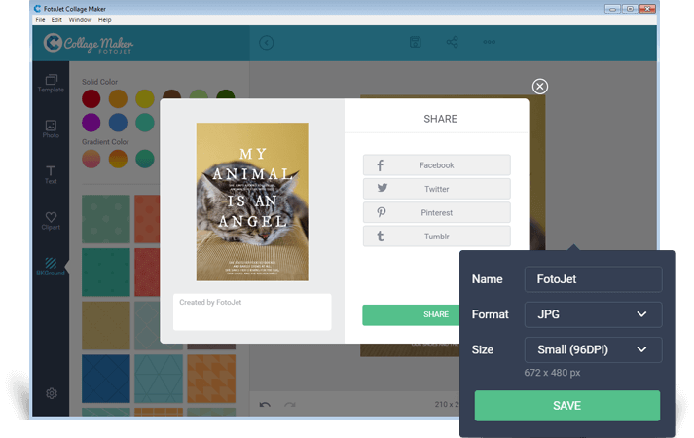Image resolution: width=694 pixels, height=438 pixels.
Task: Open the File menu
Action: [40, 19]
